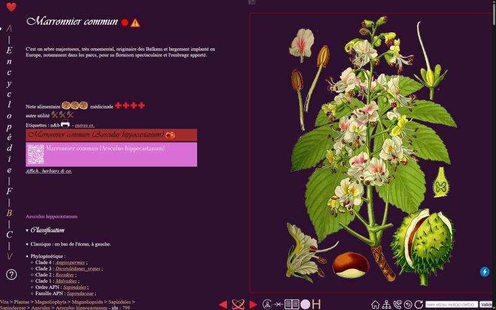Viewport: 496px width, 310px height.
Task: Click the two-column reading layout icon
Action: point(291,304)
